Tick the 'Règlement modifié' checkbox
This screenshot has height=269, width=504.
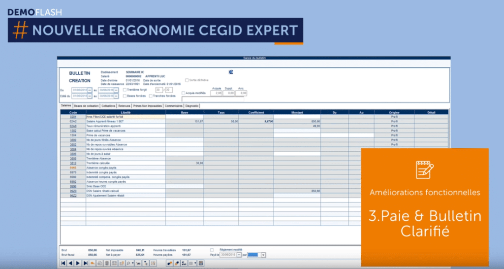(x=212, y=250)
